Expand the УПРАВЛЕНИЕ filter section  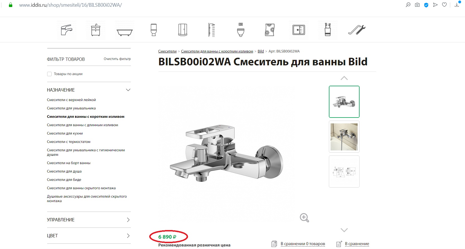point(128,220)
